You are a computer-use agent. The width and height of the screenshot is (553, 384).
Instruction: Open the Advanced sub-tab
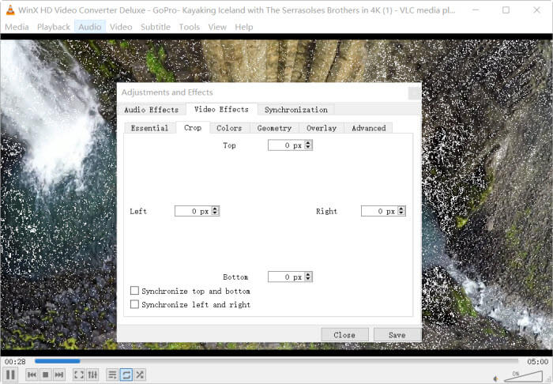(369, 128)
